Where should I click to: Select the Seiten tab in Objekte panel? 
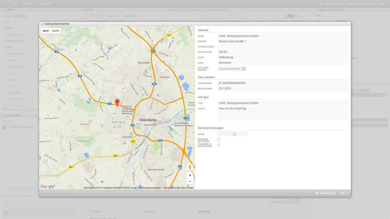(x=8, y=16)
